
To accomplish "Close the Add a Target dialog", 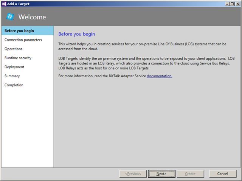I will [x=237, y=4].
